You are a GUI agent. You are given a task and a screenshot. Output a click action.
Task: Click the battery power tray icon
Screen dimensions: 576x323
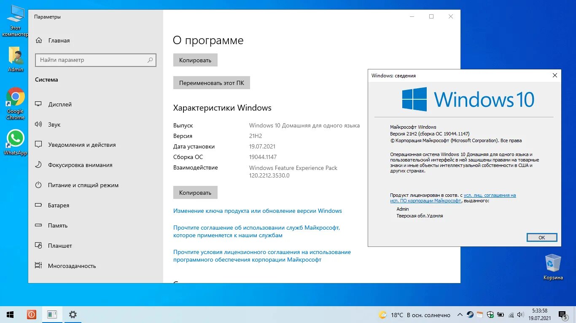(x=501, y=315)
